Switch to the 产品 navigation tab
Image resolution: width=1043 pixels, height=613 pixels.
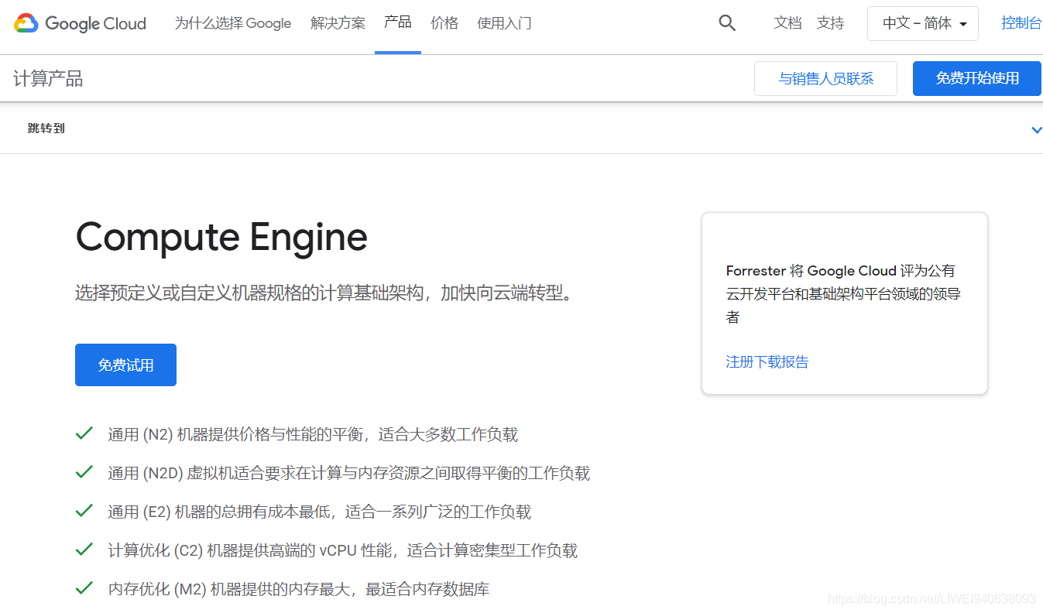[x=398, y=23]
